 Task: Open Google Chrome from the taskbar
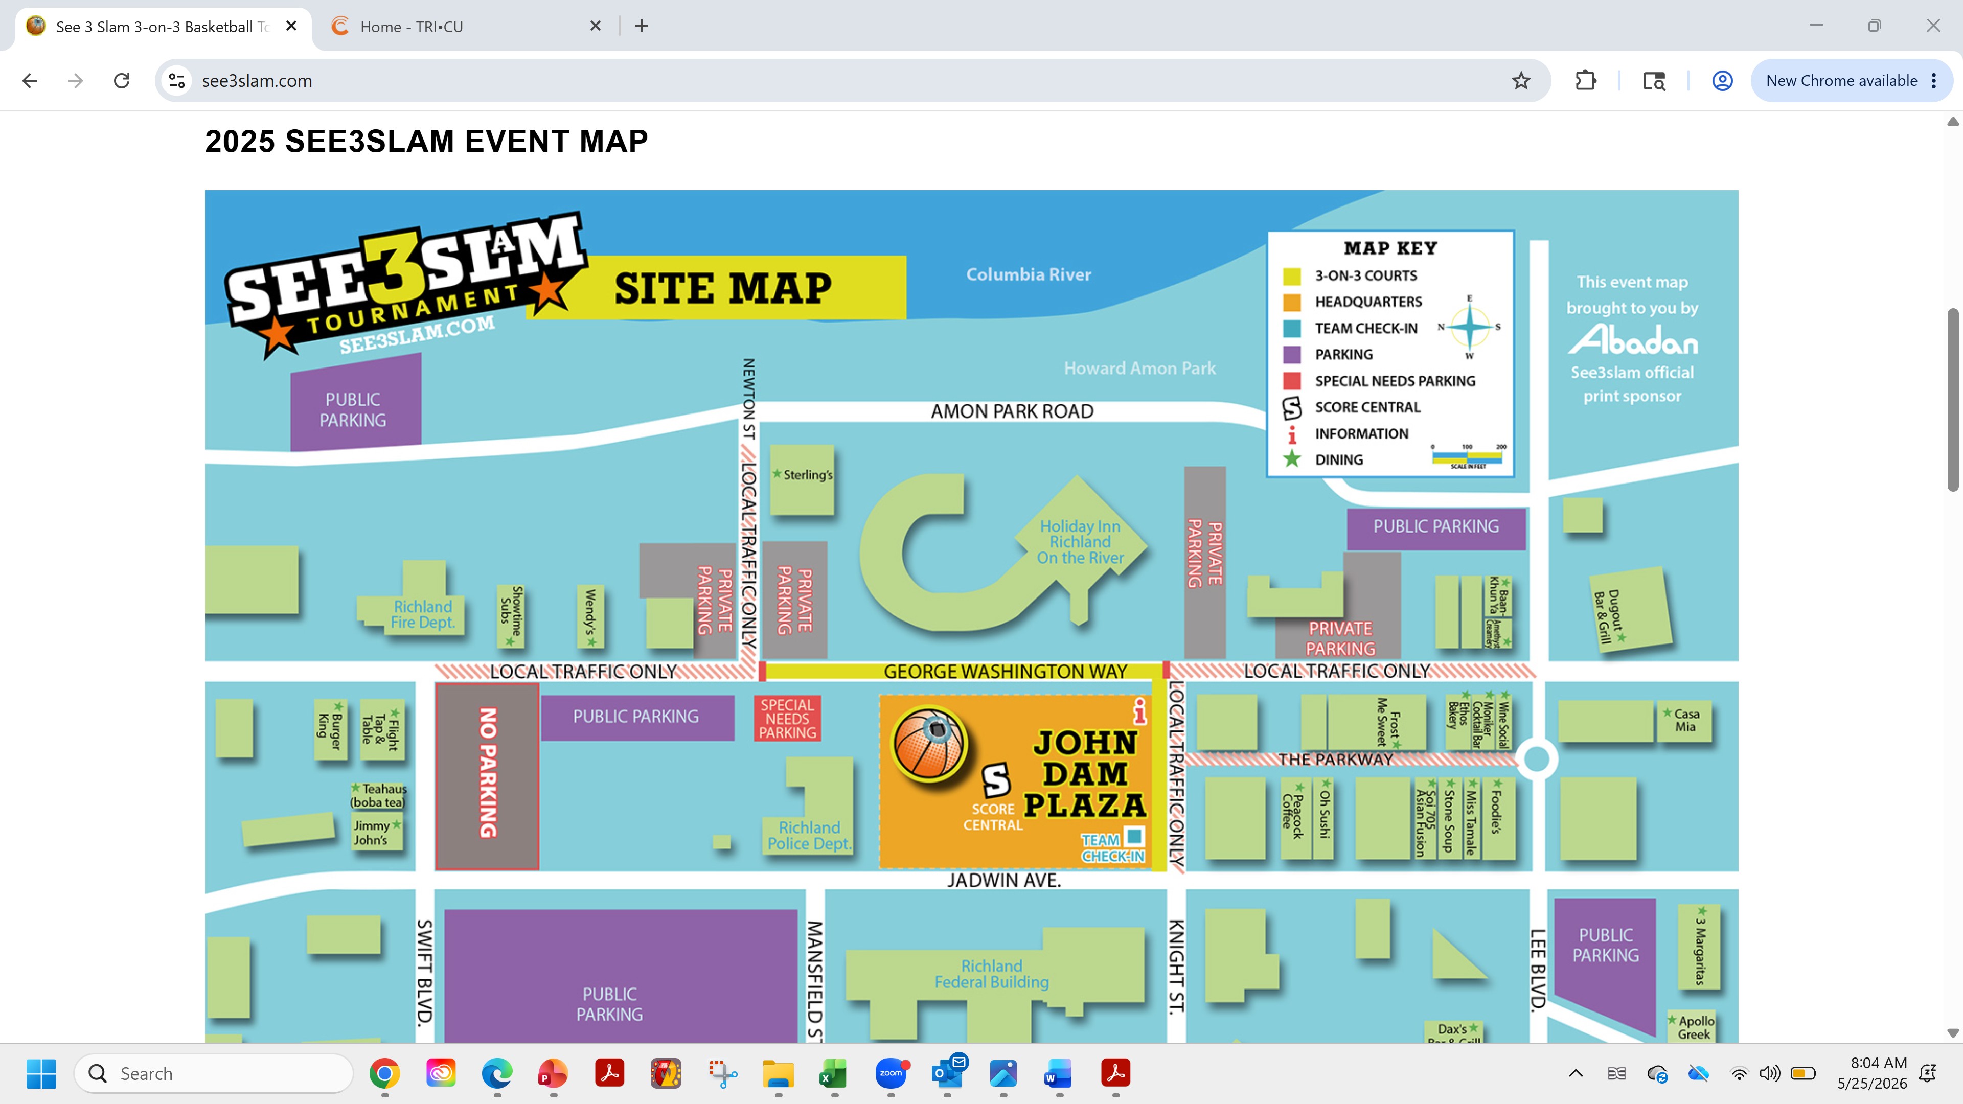pos(385,1073)
